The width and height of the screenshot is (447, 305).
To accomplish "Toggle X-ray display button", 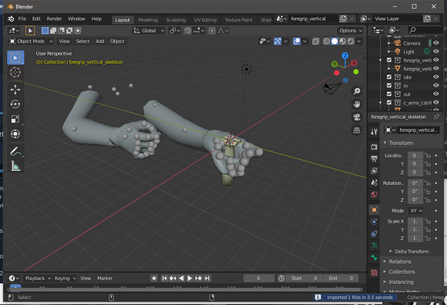I will [315, 41].
